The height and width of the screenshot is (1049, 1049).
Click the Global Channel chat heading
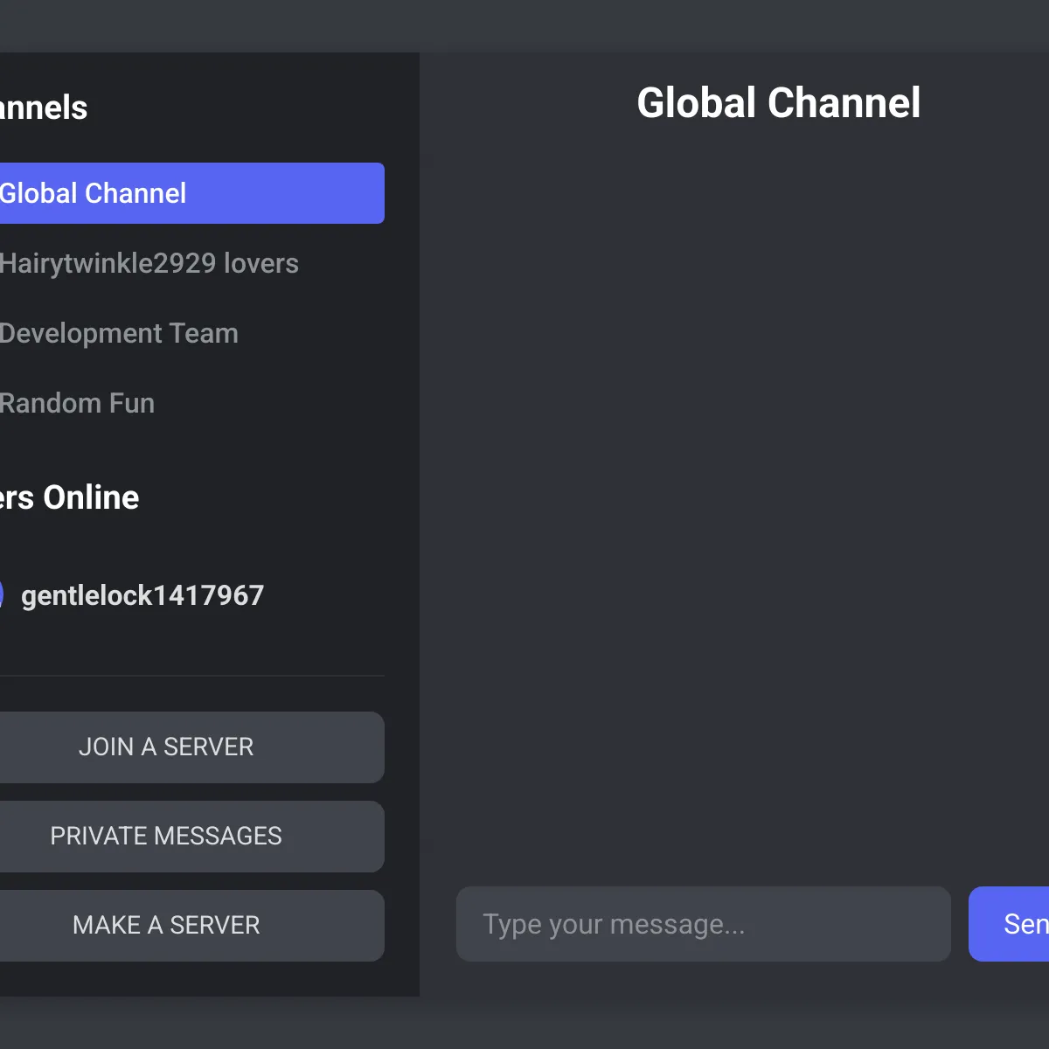778,103
